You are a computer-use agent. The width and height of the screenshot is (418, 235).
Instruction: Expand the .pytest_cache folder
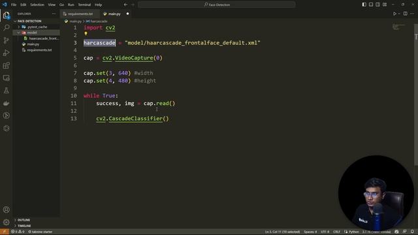point(37,27)
